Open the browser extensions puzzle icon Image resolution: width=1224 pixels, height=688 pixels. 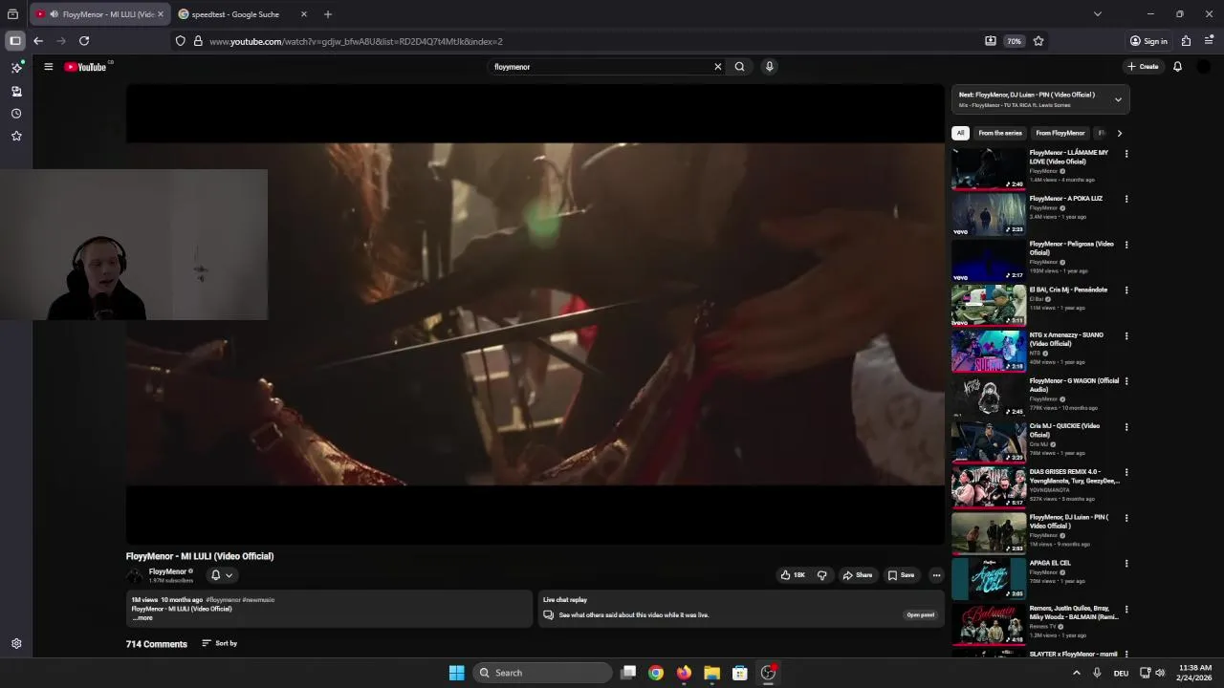pos(1186,41)
